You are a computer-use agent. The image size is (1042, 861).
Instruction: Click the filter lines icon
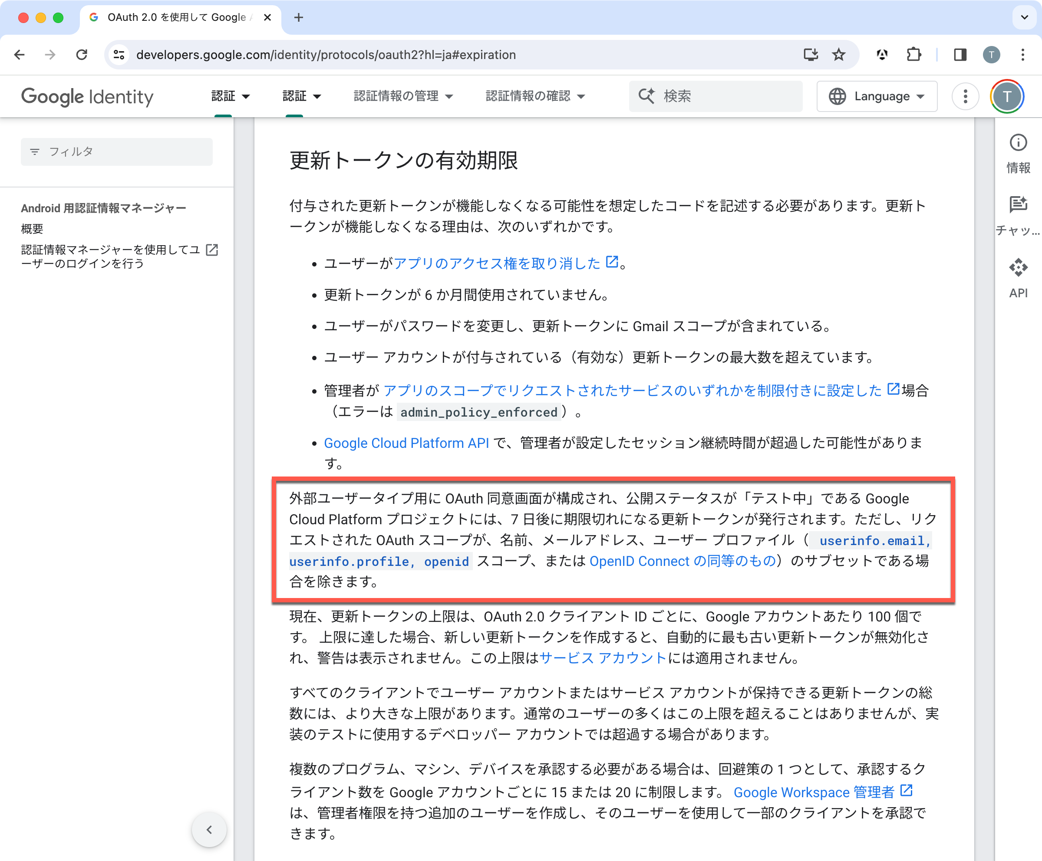pyautogui.click(x=35, y=152)
